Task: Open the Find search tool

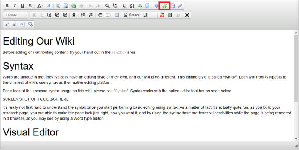Action: click(107, 6)
